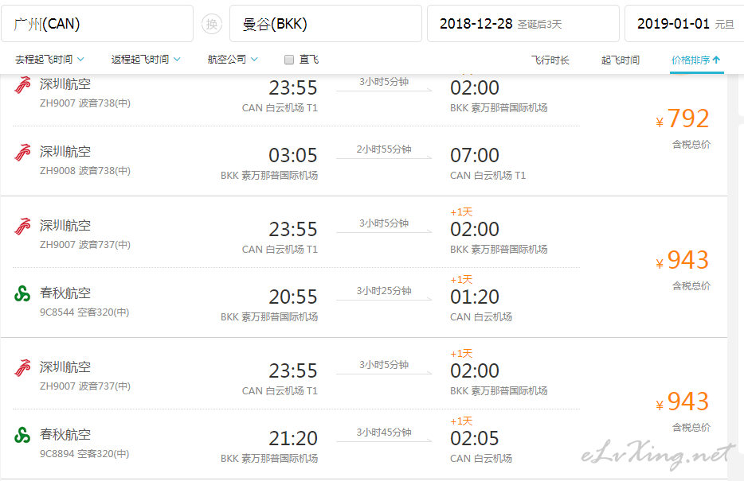The height and width of the screenshot is (481, 744).
Task: Click Shenzhen Airlines logo above the 9C8894 flight
Action: (x=23, y=368)
